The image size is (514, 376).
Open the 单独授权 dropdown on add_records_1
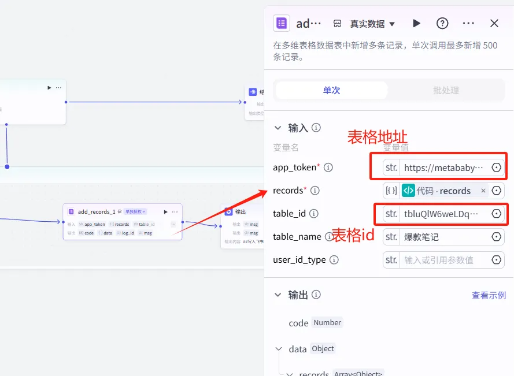click(x=135, y=211)
